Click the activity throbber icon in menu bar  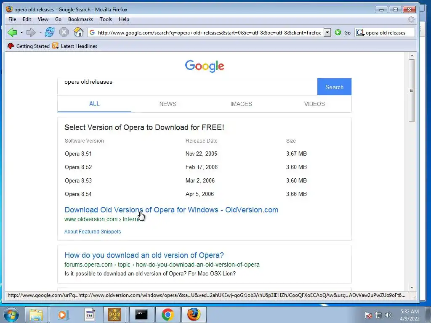[x=411, y=19]
